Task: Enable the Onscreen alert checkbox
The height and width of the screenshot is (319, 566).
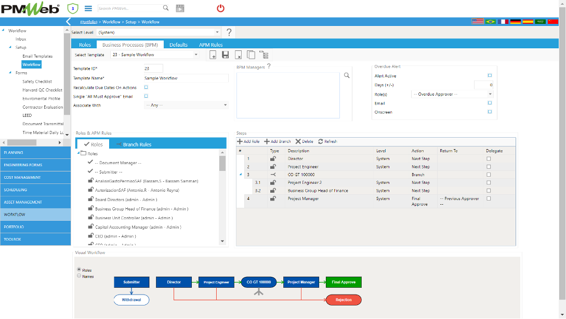Action: pos(490,112)
